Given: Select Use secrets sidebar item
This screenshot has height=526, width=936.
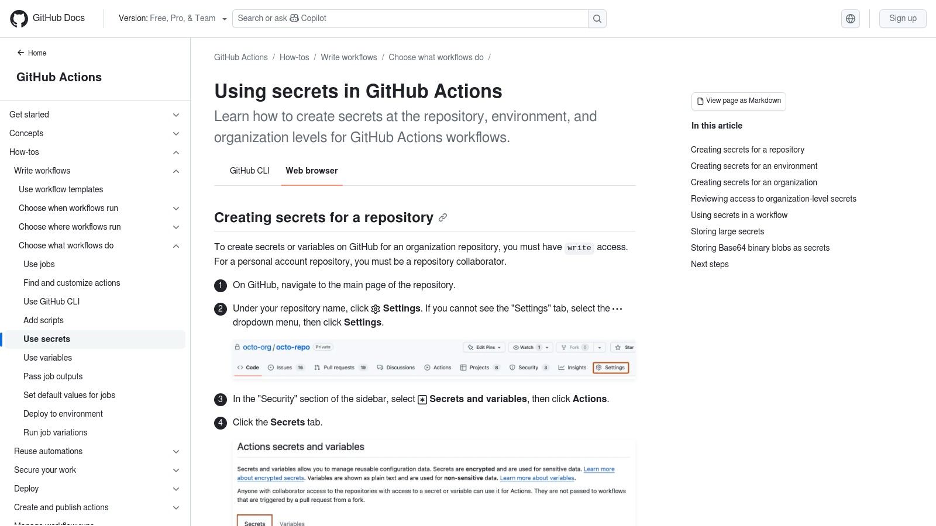Looking at the screenshot, I should (94, 340).
